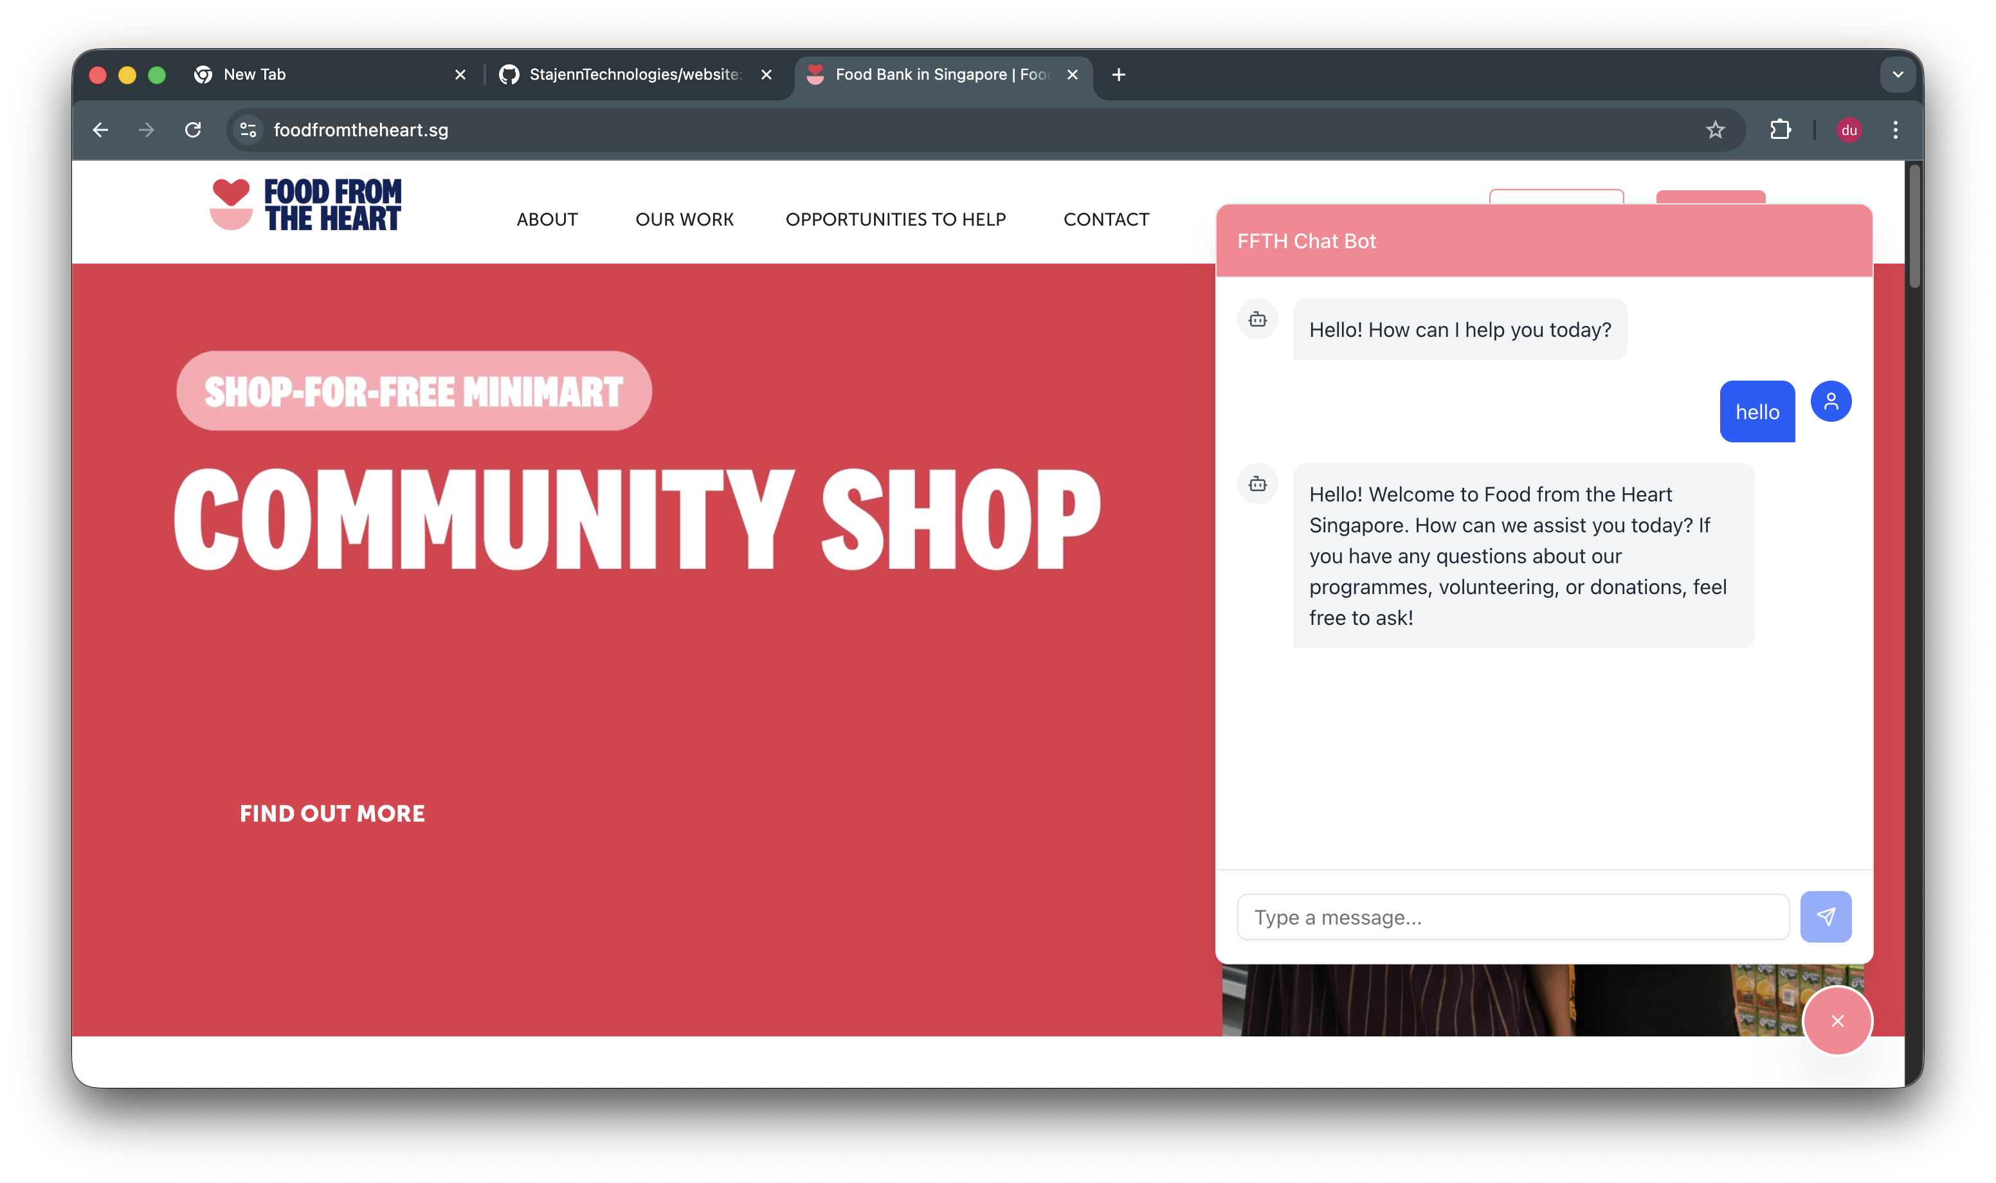The width and height of the screenshot is (1996, 1183).
Task: Minimize the window with the yellow button
Action: click(x=127, y=74)
